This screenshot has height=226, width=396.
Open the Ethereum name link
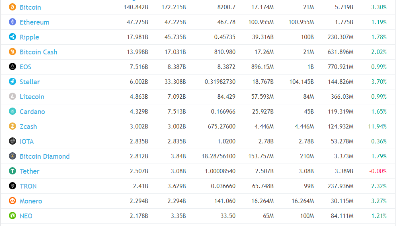pyautogui.click(x=34, y=22)
